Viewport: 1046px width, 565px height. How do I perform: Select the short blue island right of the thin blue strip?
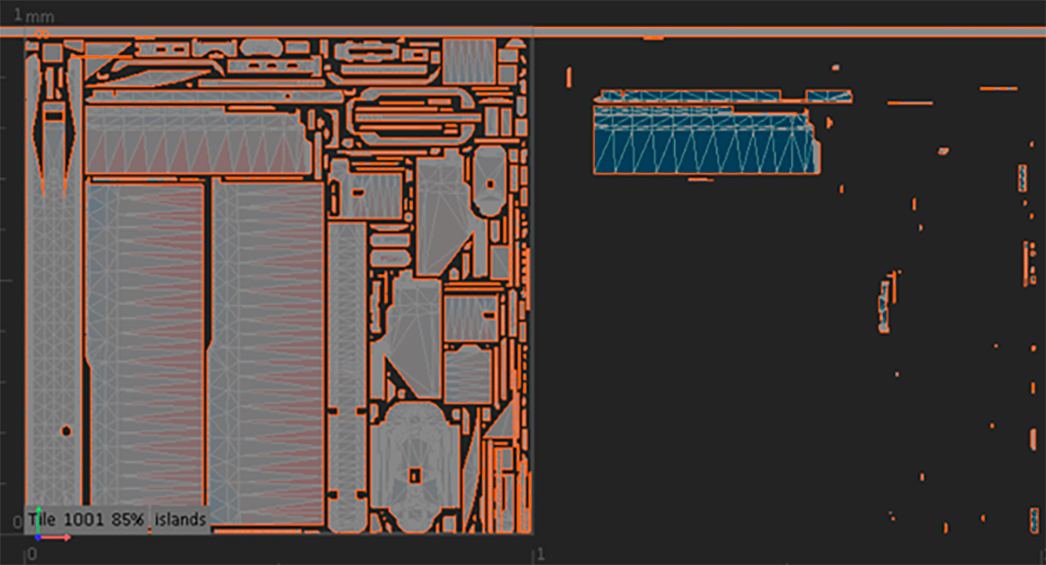(829, 96)
